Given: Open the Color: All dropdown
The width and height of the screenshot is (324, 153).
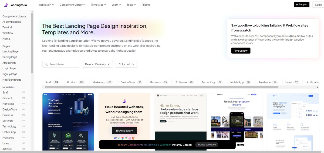Looking at the screenshot, I should [126, 64].
